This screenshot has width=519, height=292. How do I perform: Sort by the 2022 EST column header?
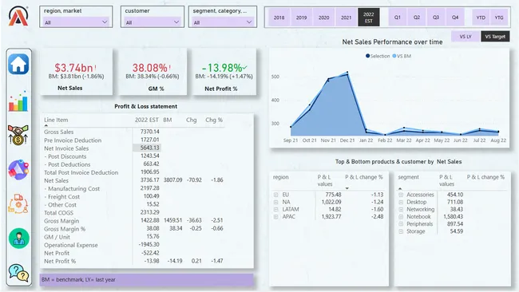pos(147,120)
